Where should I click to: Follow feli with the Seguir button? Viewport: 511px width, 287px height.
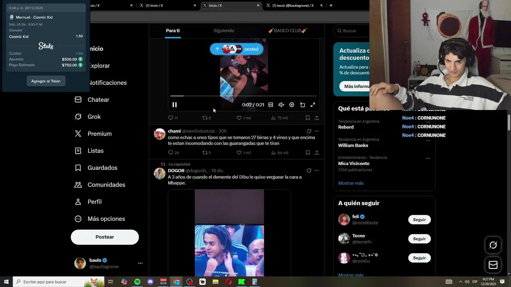click(x=419, y=220)
